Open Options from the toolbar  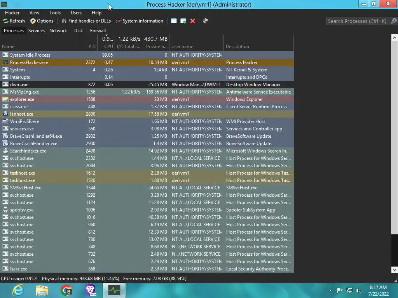42,21
